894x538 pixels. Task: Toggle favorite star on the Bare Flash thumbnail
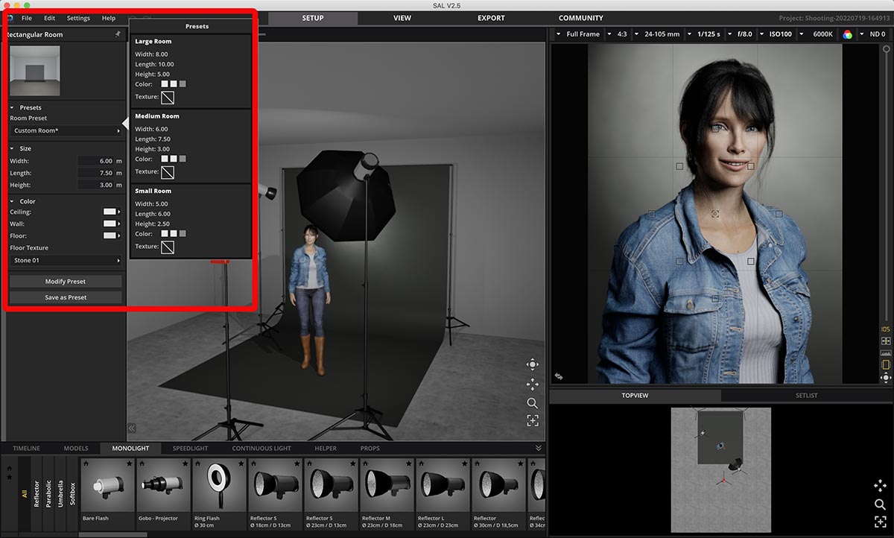[x=129, y=463]
